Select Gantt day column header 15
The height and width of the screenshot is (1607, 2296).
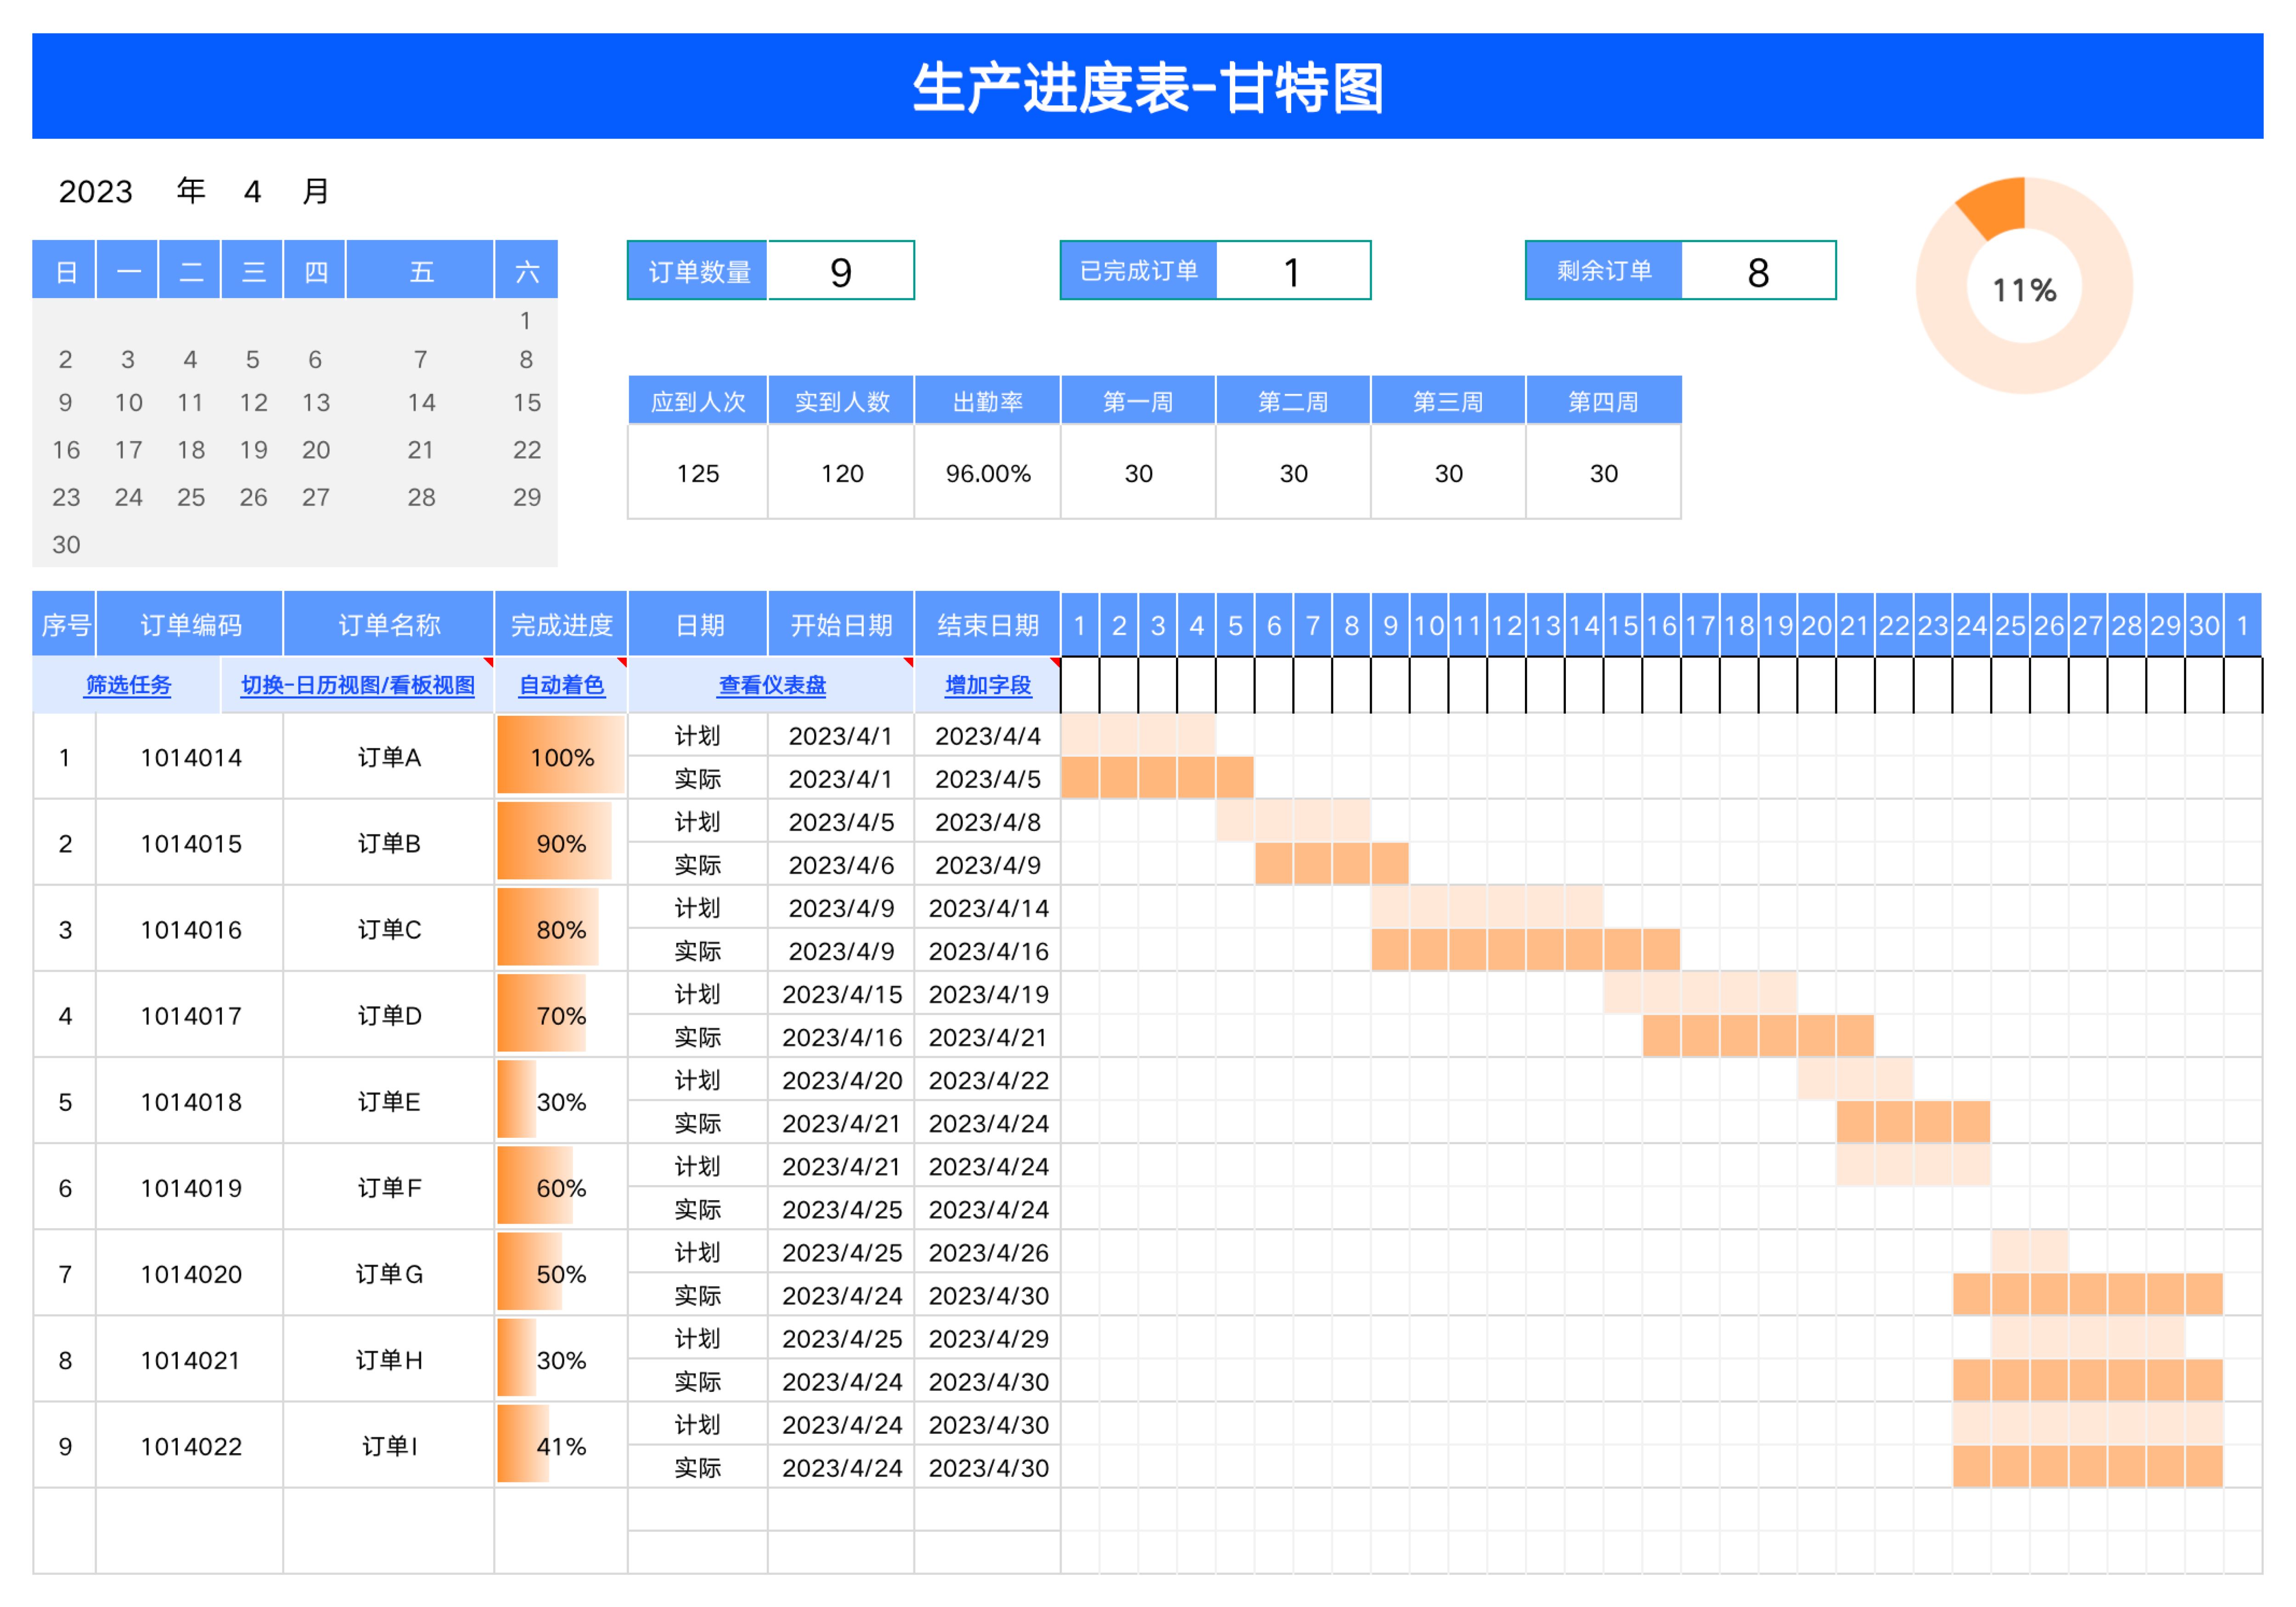click(1622, 625)
